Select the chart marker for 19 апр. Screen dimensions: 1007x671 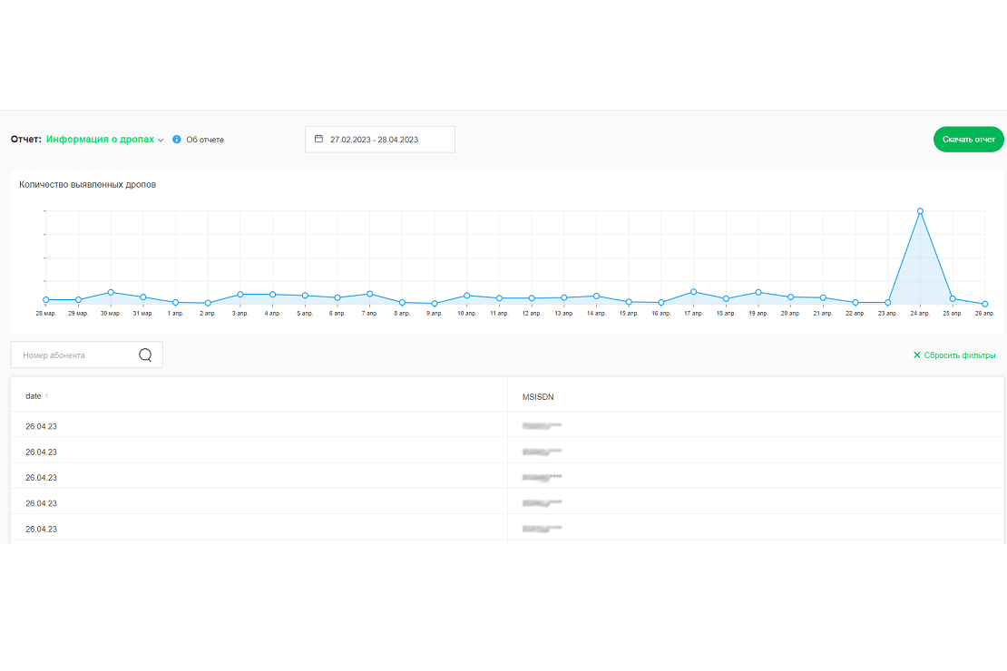tap(758, 292)
